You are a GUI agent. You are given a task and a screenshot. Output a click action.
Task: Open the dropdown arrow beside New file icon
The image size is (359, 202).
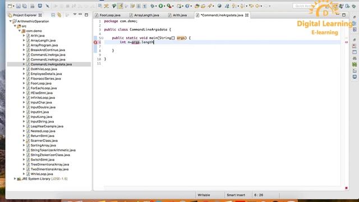point(13,6)
